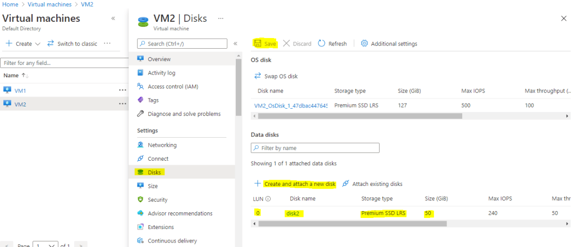Click the Size monitor icon
This screenshot has width=575, height=247.
[140, 186]
